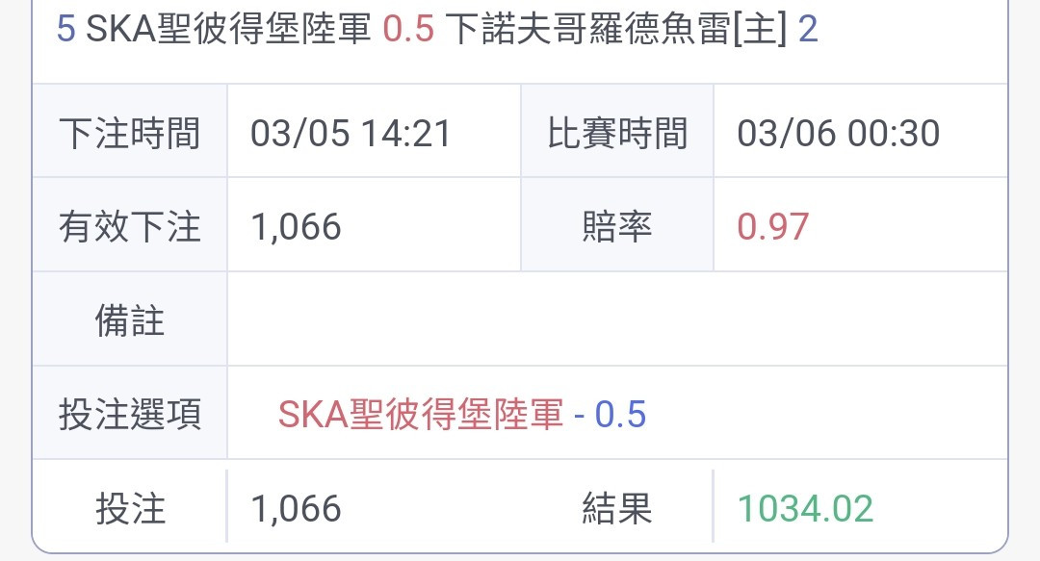This screenshot has width=1040, height=561.
Task: Select the 投注 label at bottom
Action: tap(130, 508)
